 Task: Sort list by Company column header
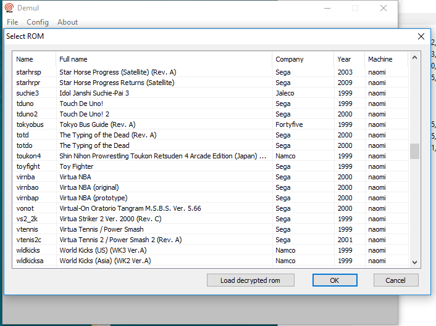pyautogui.click(x=303, y=59)
